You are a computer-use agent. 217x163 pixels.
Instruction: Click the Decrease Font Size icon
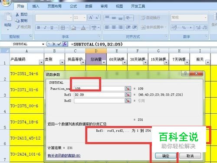pos(97,18)
